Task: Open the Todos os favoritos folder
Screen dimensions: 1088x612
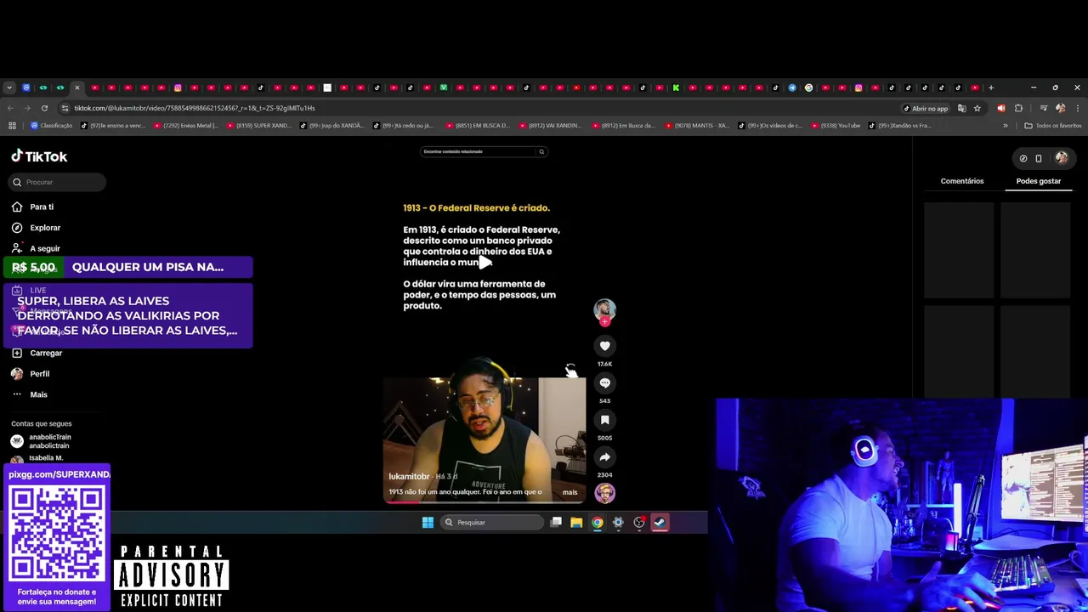Action: click(x=1053, y=126)
